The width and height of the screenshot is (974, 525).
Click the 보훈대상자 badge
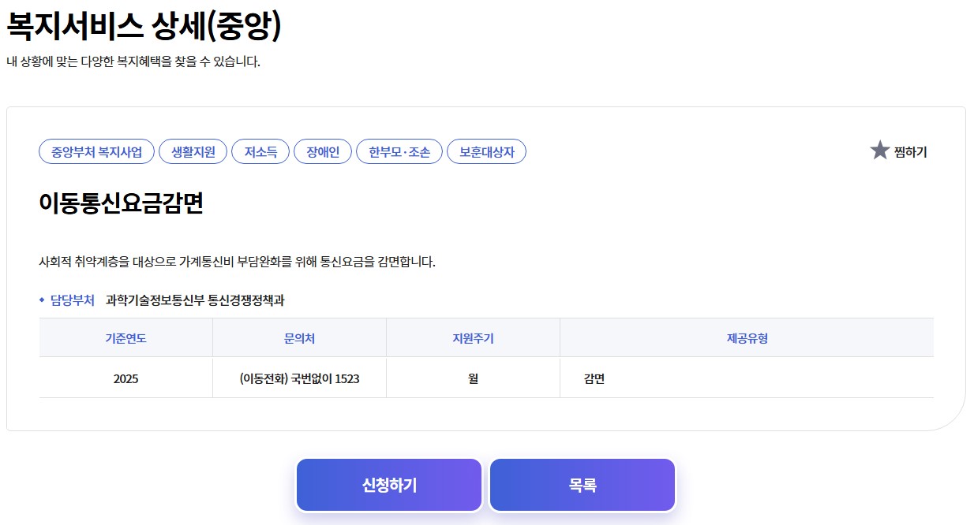pyautogui.click(x=486, y=151)
